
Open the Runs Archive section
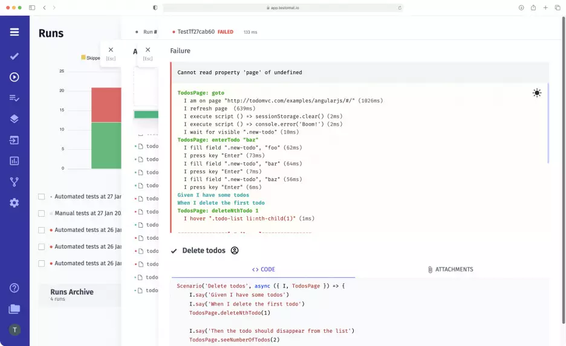[72, 292]
